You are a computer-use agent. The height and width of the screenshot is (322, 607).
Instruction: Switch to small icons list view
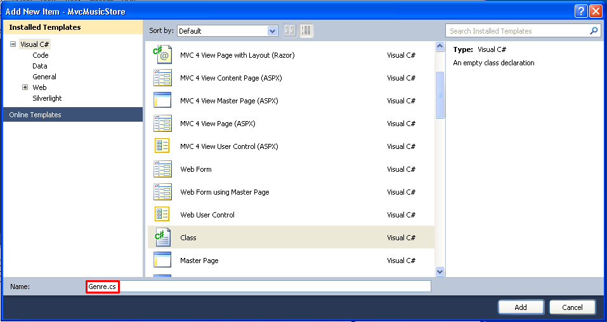[x=306, y=30]
